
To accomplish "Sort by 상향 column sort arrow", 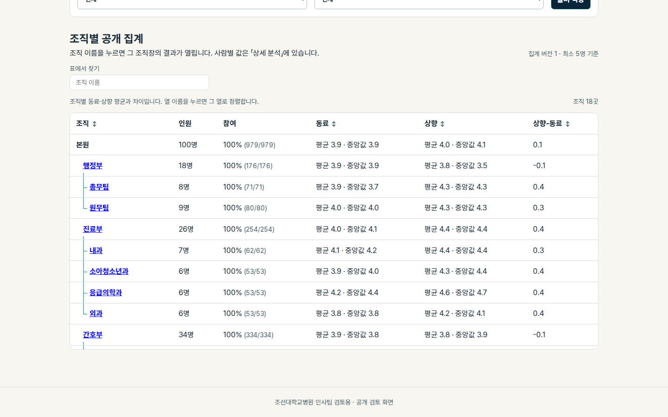I will (x=442, y=124).
